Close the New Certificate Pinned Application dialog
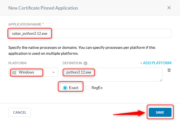The height and width of the screenshot is (121, 180). (x=169, y=8)
